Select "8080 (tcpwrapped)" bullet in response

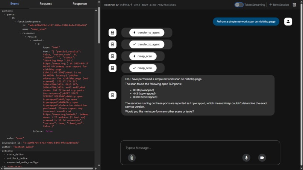click(x=145, y=97)
